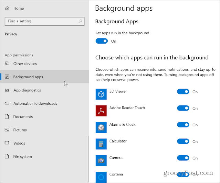Click the Privacy section heading
220x183 pixels.
point(11,34)
